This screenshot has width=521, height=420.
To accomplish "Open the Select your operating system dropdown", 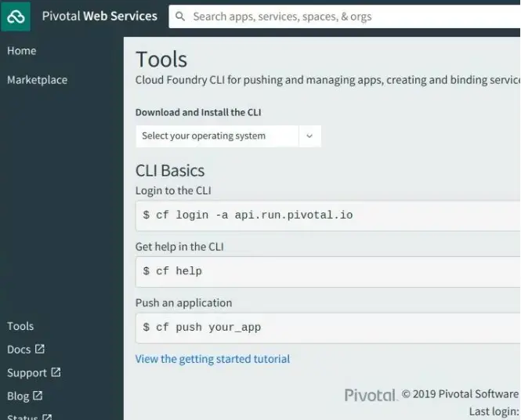I will [x=228, y=136].
